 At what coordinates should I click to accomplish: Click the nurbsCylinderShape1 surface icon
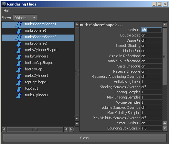(19, 51)
